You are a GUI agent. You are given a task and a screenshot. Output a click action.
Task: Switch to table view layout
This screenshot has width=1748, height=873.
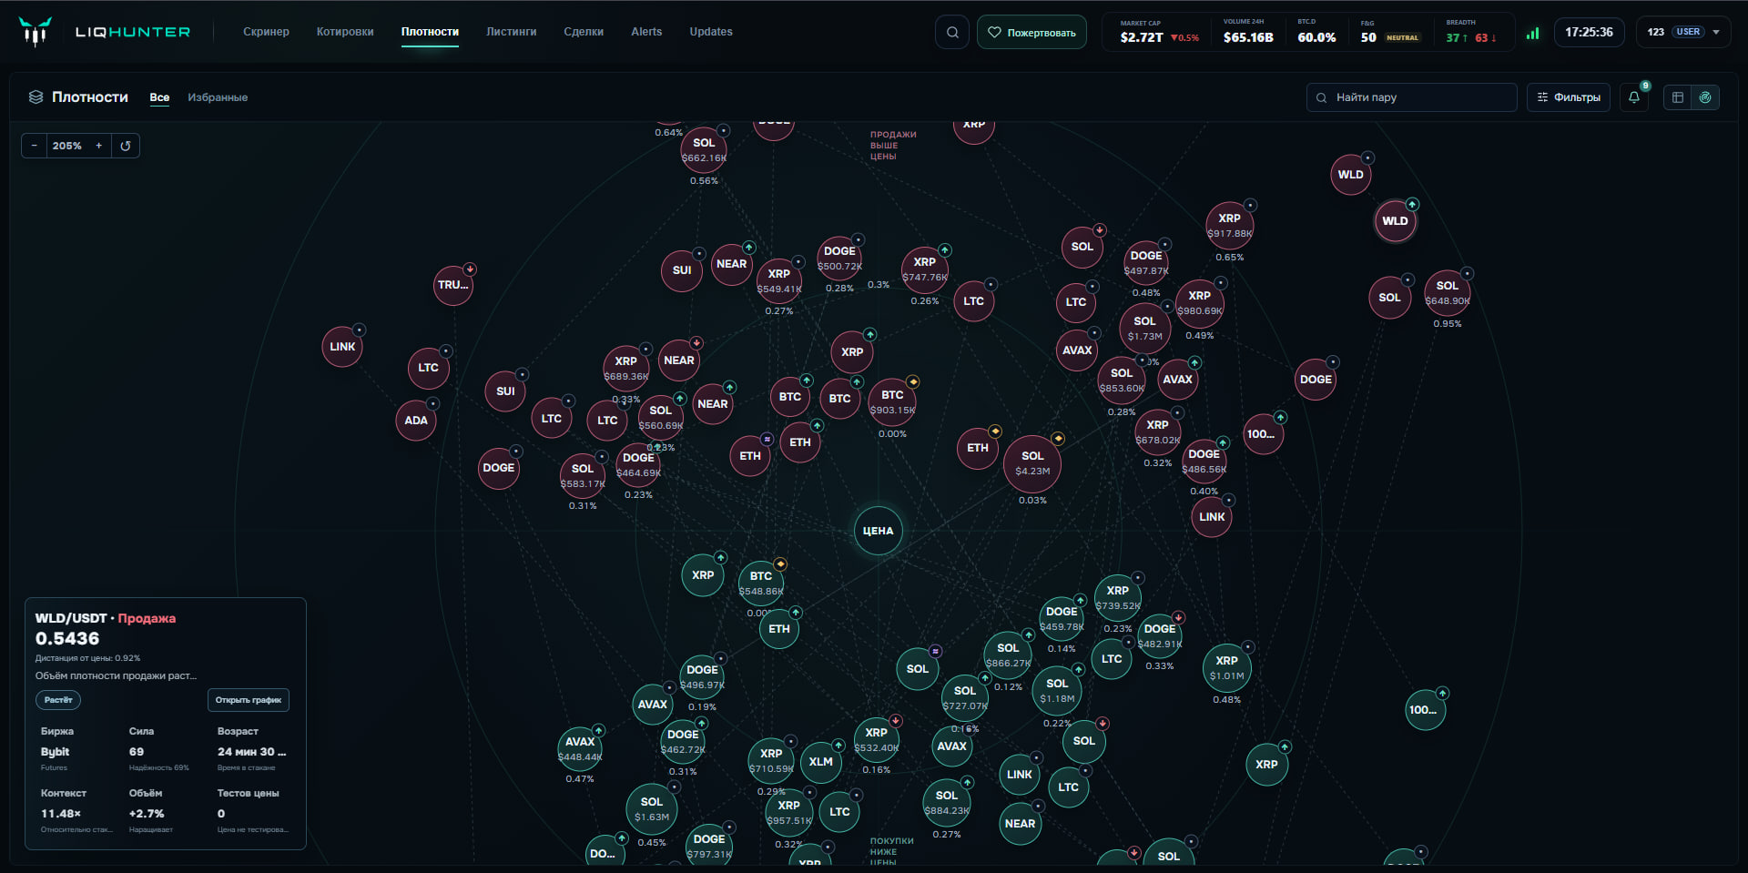coord(1678,97)
